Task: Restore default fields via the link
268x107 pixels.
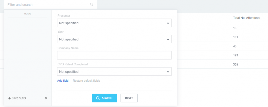Action: click(x=86, y=81)
